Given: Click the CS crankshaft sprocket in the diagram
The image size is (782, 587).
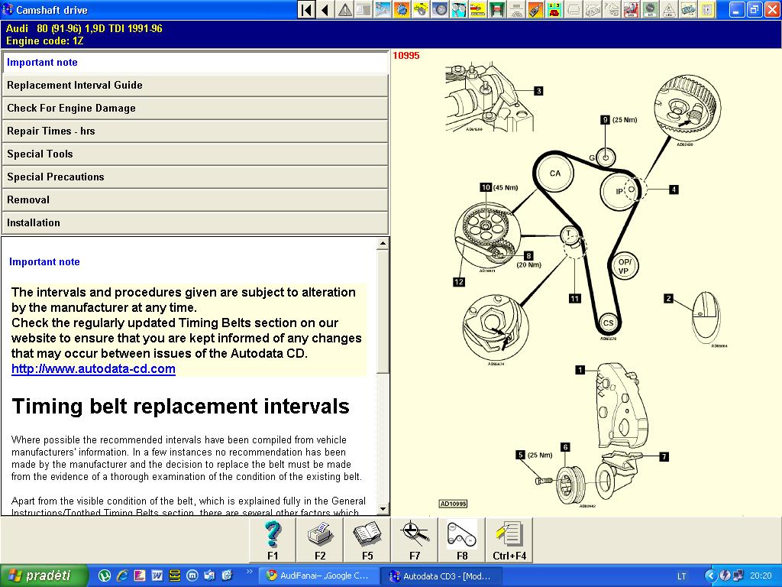Looking at the screenshot, I should coord(608,323).
